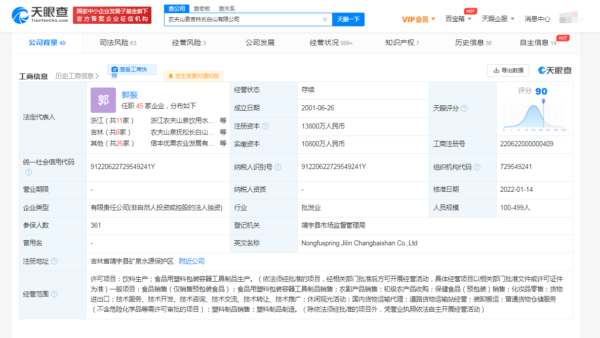The height and width of the screenshot is (338, 600).
Task: Switch to the 经营风险 tab
Action: pos(189,43)
